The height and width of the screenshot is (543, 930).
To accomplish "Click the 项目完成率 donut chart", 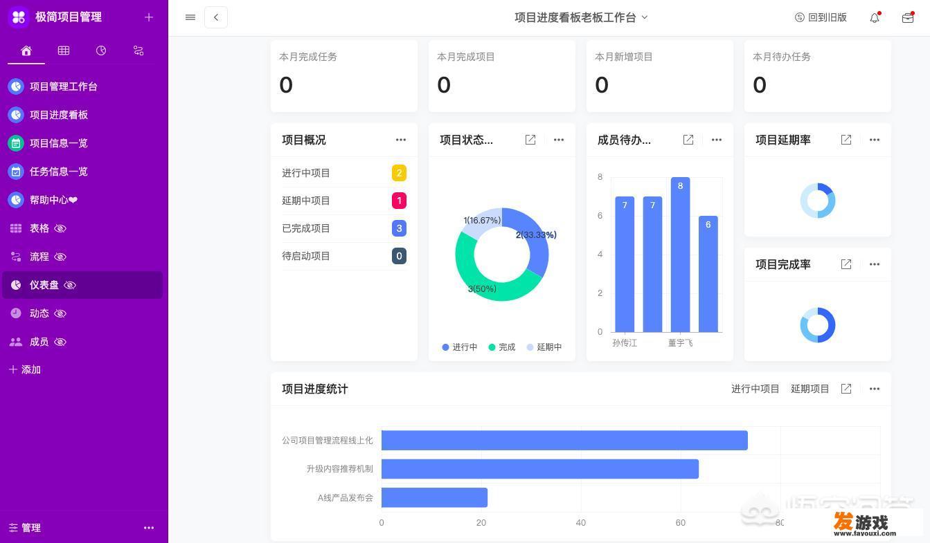I will click(818, 325).
